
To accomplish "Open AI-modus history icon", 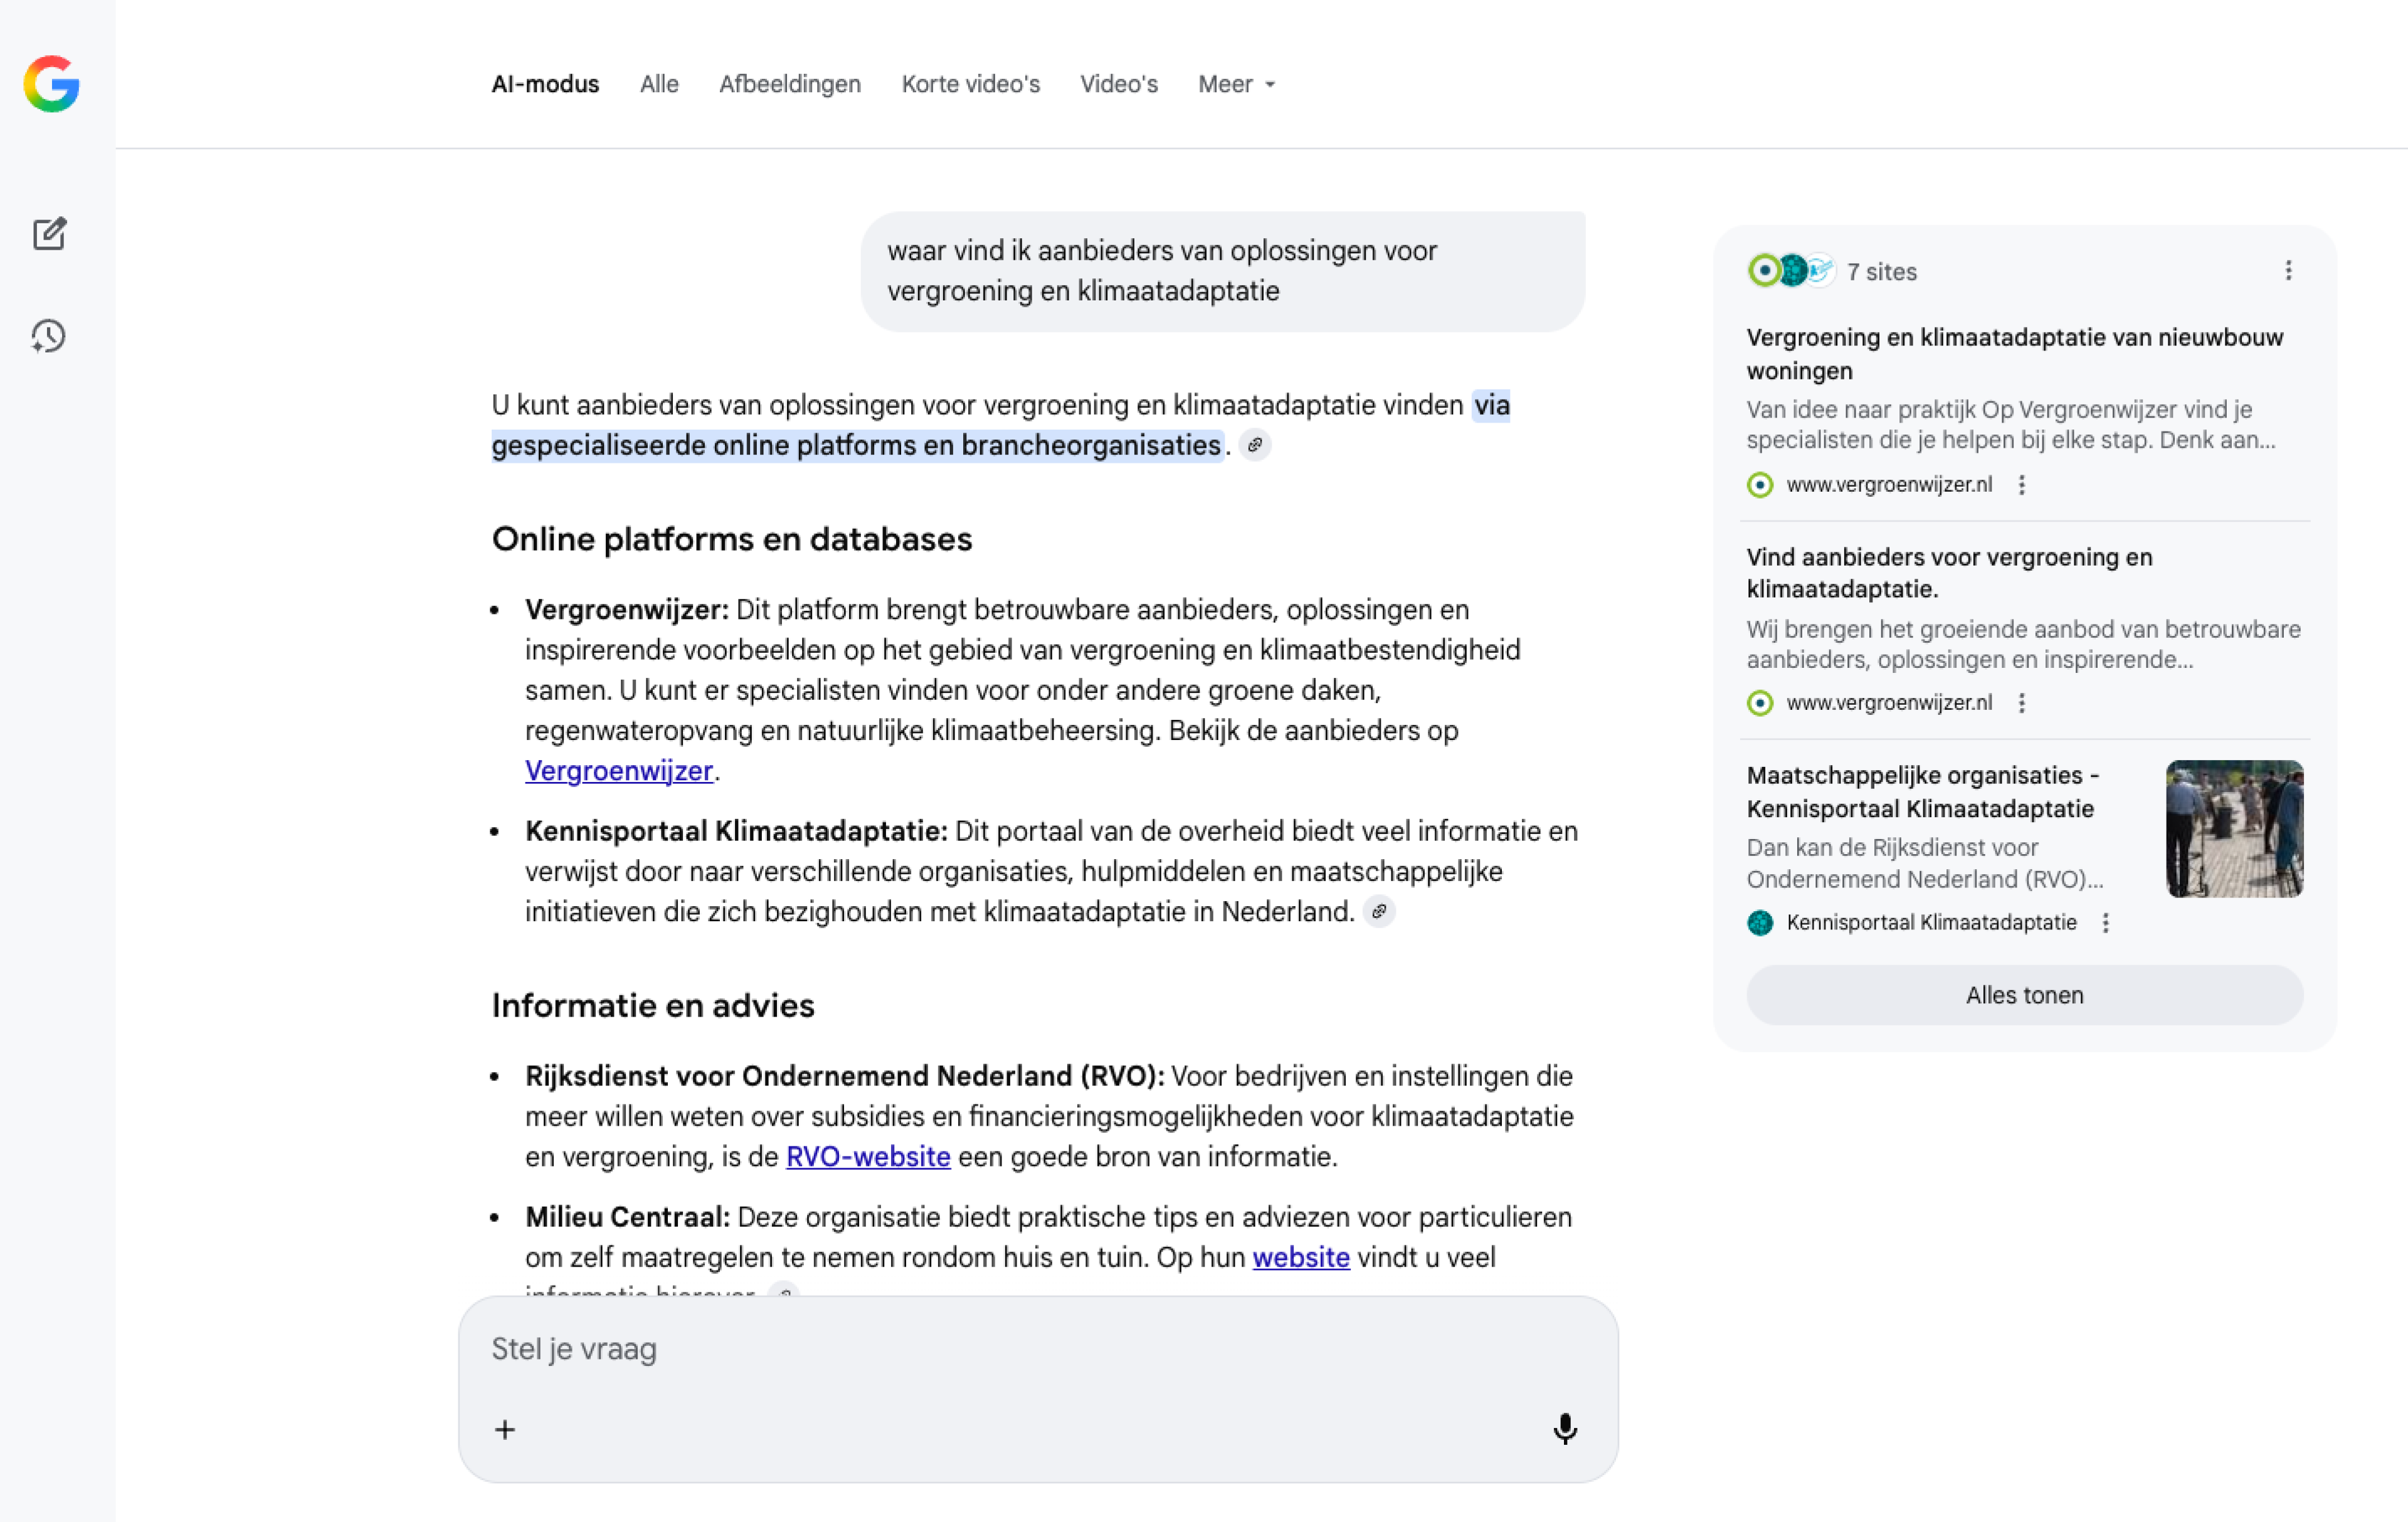I will (48, 336).
